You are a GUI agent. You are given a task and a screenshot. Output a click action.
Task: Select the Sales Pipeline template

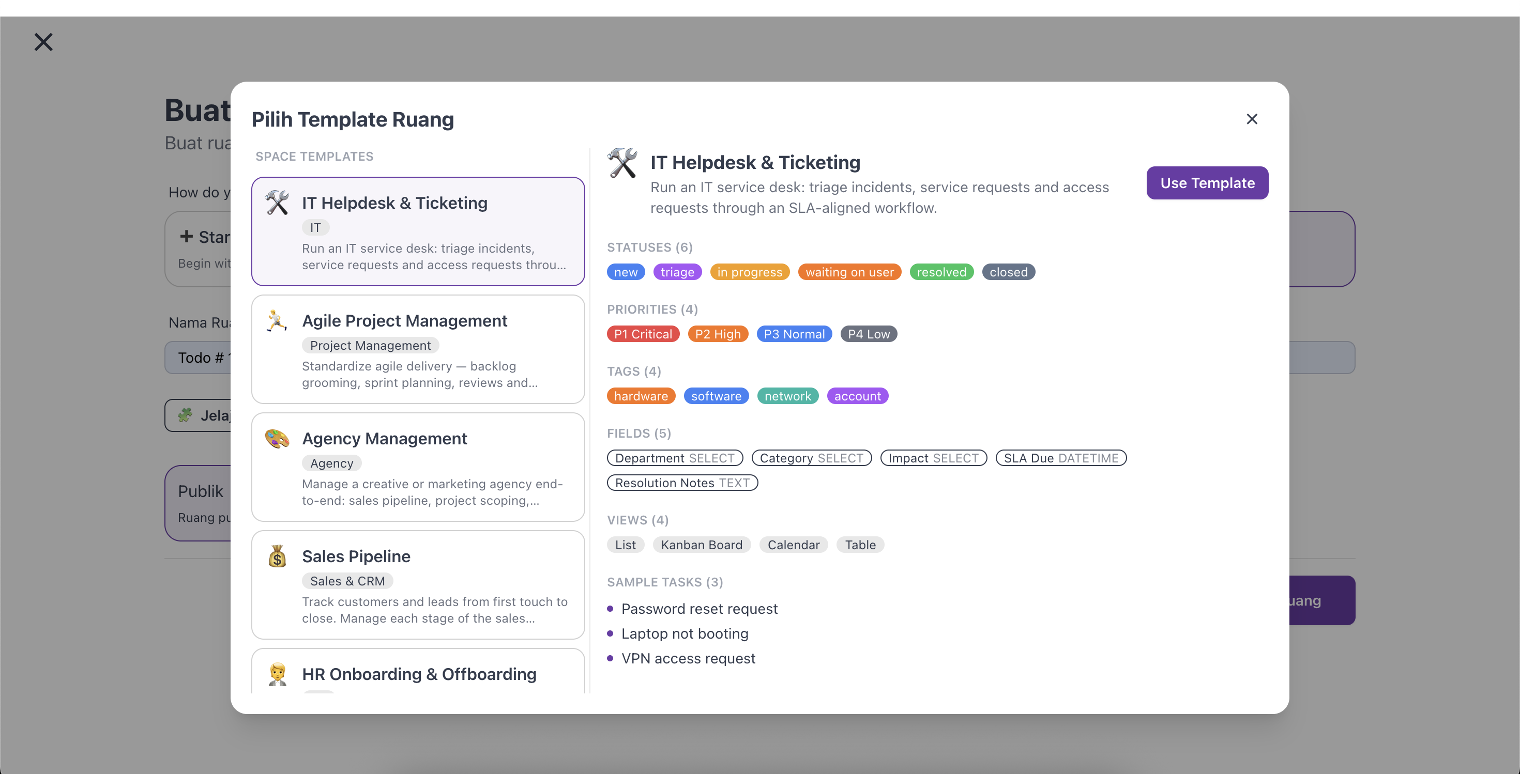click(418, 585)
